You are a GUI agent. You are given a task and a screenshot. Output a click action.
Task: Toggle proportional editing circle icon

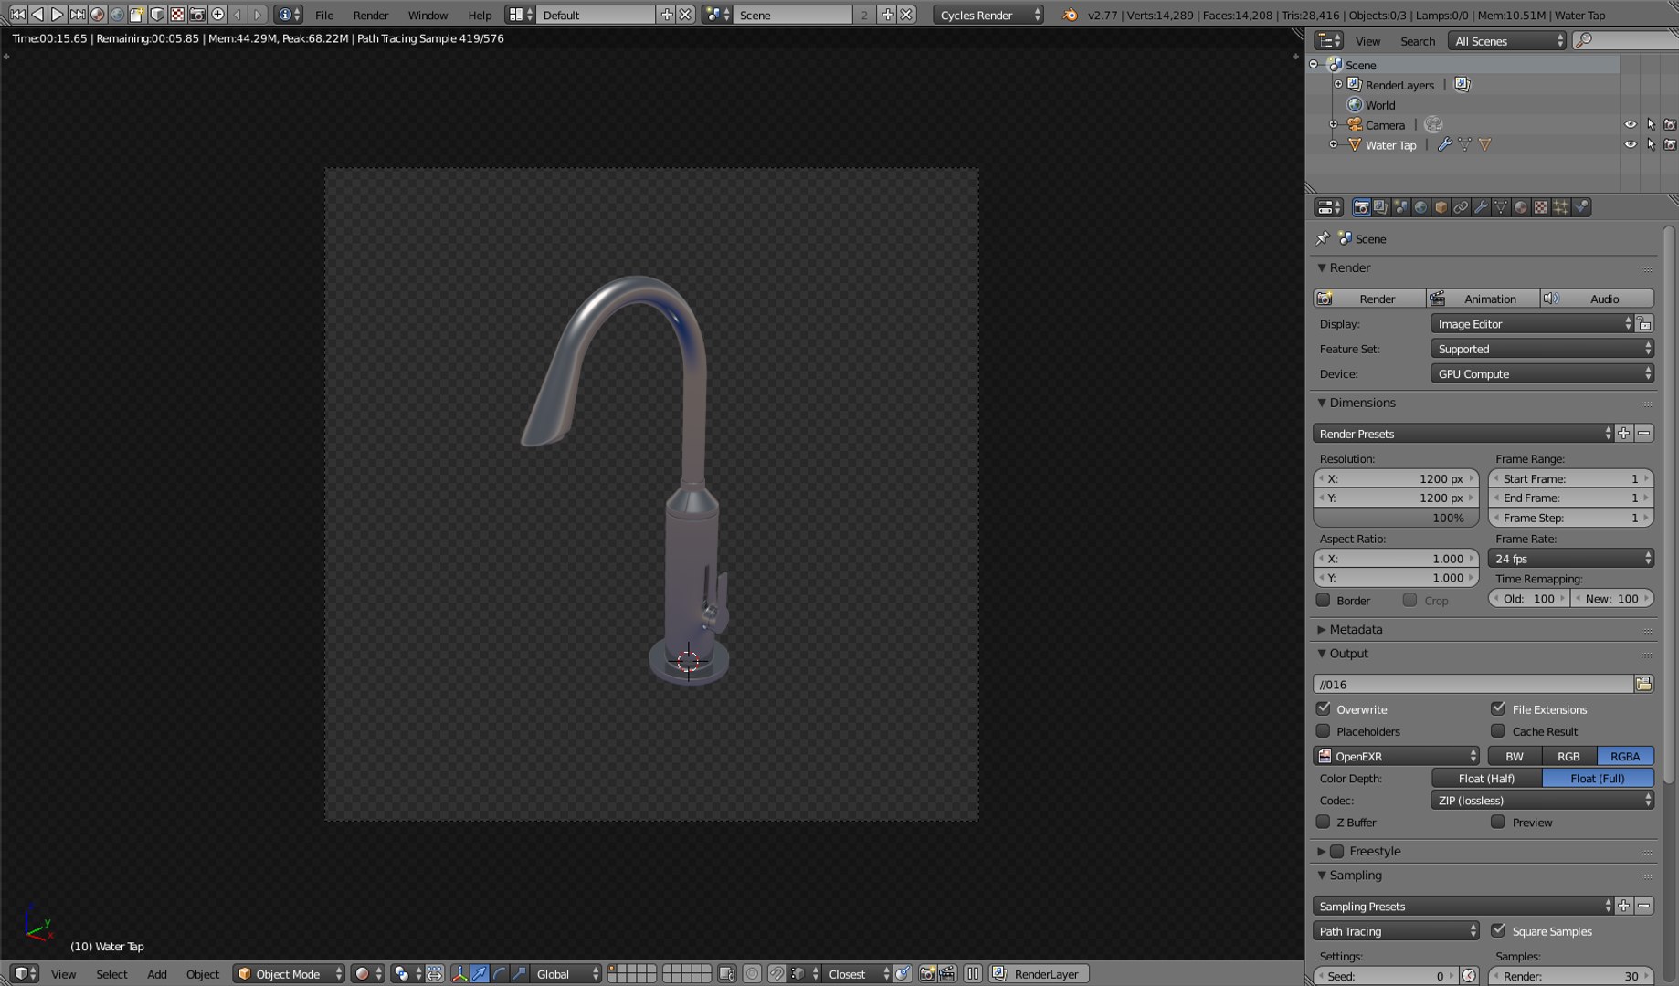(x=752, y=974)
